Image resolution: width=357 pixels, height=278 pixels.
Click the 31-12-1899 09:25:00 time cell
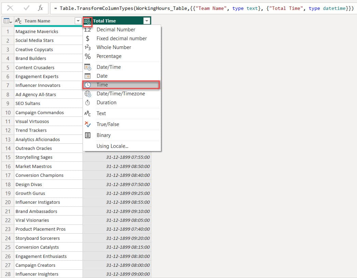tap(117, 194)
